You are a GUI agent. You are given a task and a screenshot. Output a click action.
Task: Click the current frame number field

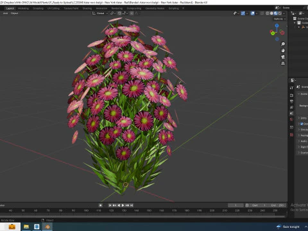235,205
